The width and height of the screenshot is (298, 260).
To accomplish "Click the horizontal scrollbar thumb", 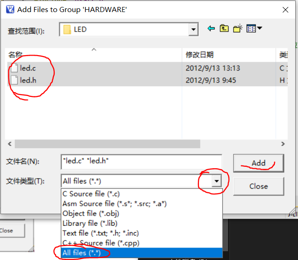I will coord(108,144).
